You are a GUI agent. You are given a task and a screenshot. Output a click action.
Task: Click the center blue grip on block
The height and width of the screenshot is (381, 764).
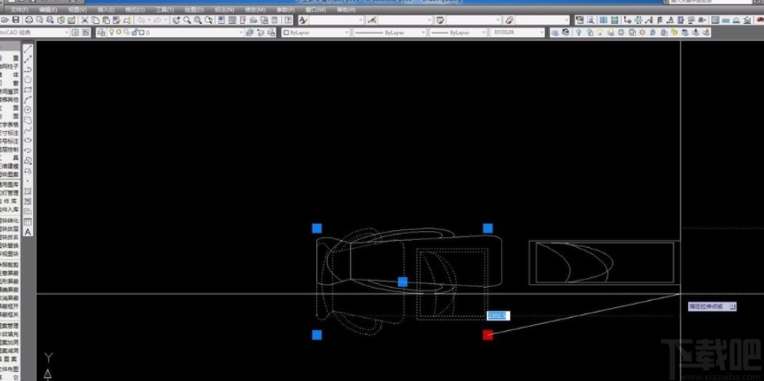[402, 282]
